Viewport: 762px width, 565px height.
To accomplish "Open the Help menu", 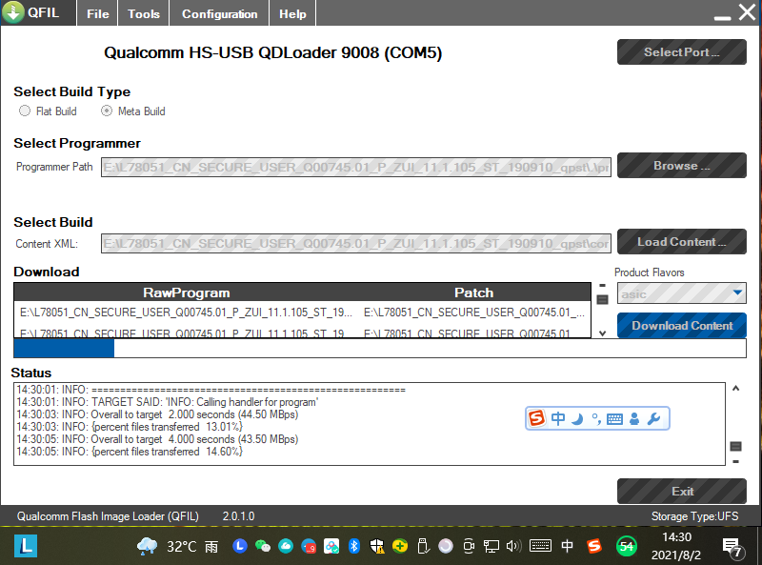I will click(x=292, y=13).
